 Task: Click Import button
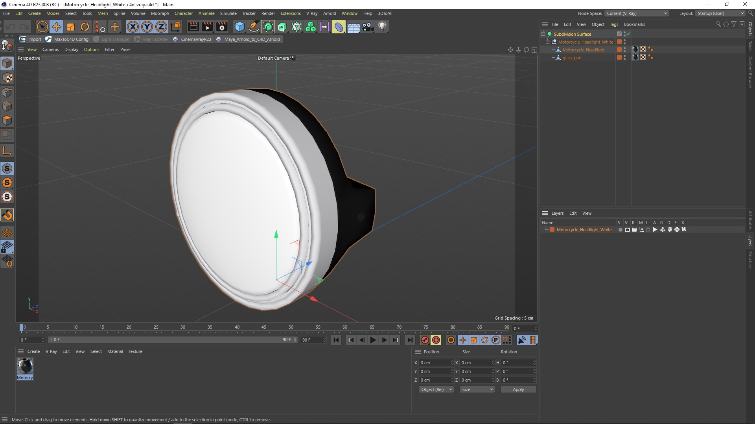[31, 39]
